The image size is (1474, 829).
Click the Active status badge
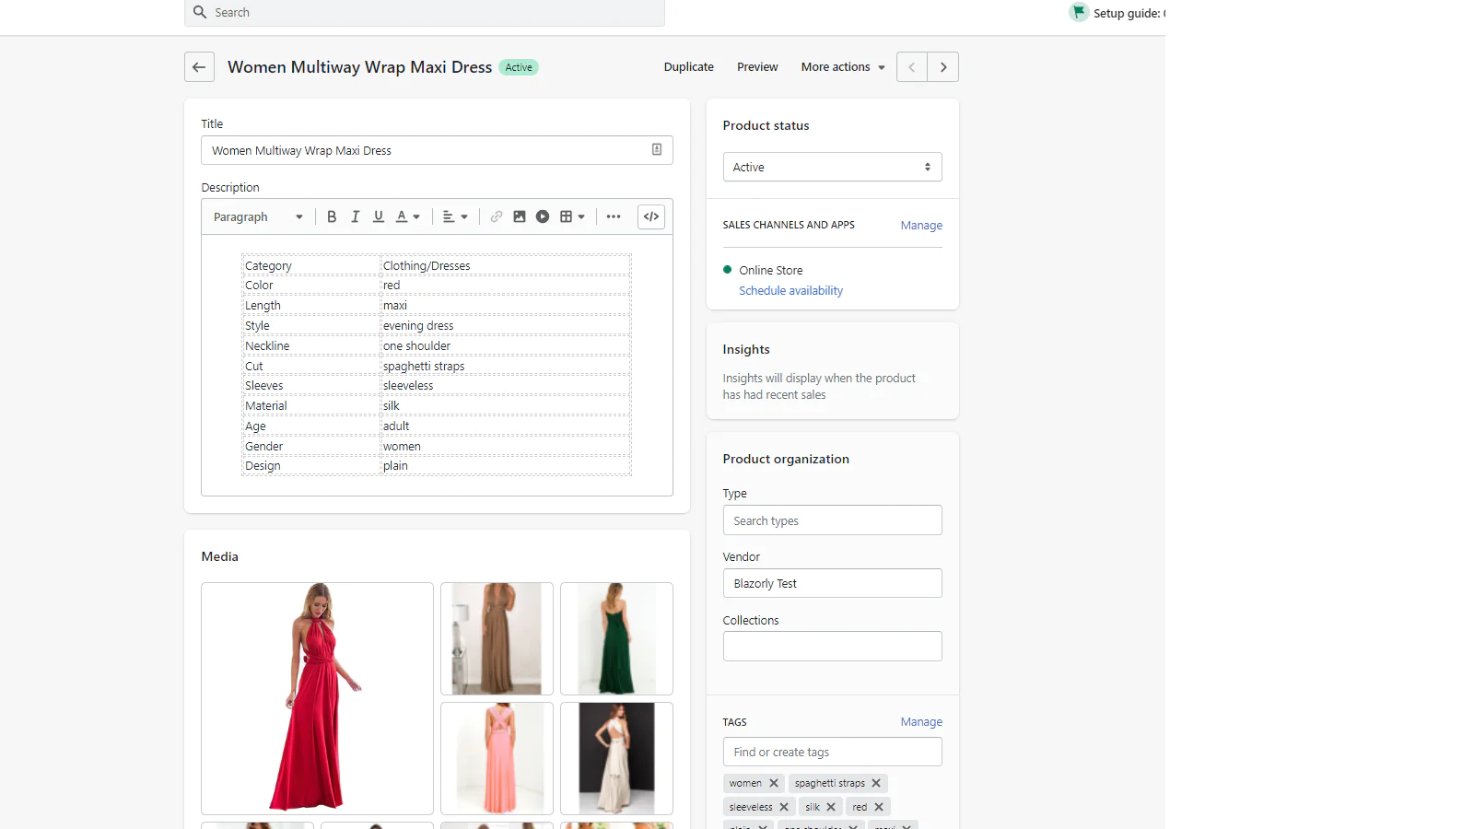[519, 67]
